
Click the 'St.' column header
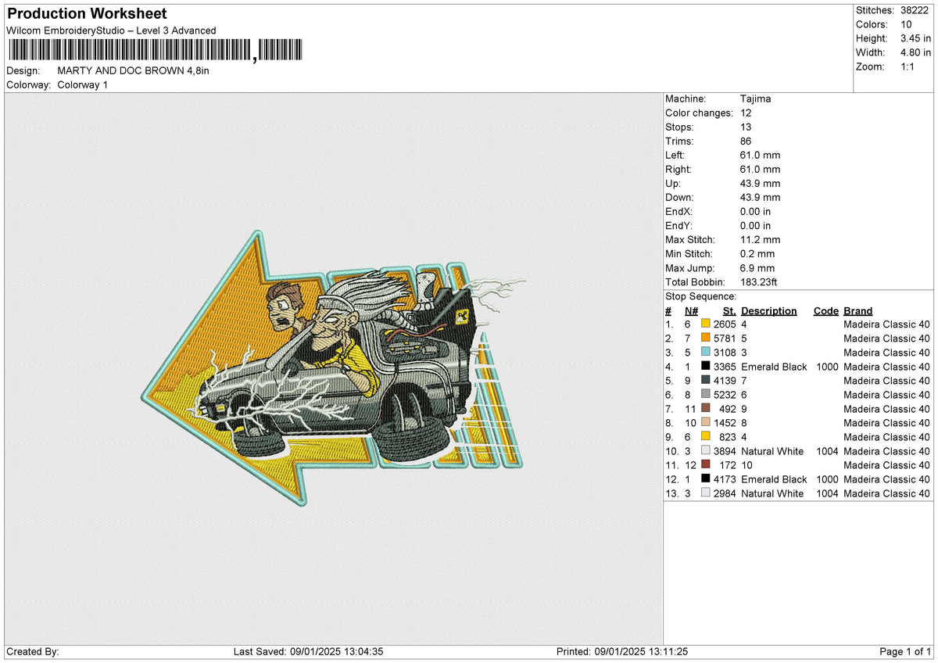point(729,310)
